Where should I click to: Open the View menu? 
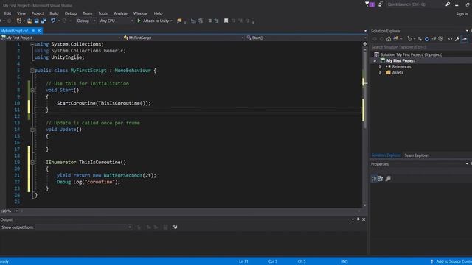[21, 13]
